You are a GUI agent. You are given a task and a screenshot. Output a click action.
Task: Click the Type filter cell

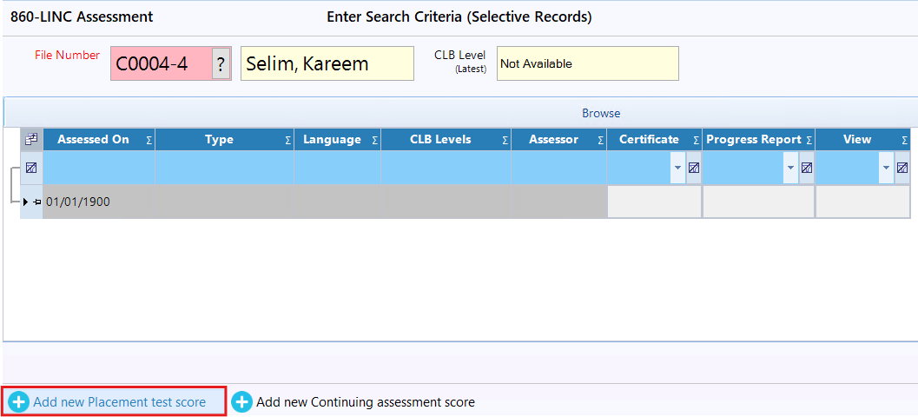click(224, 168)
